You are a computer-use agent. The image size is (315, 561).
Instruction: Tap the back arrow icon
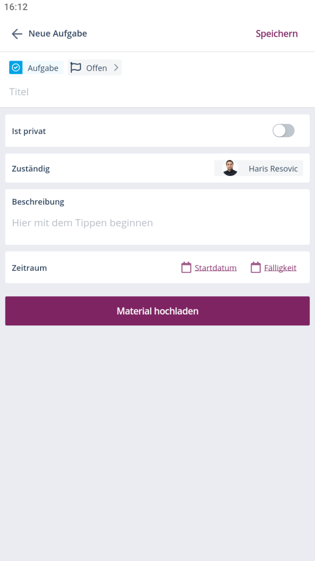click(17, 34)
